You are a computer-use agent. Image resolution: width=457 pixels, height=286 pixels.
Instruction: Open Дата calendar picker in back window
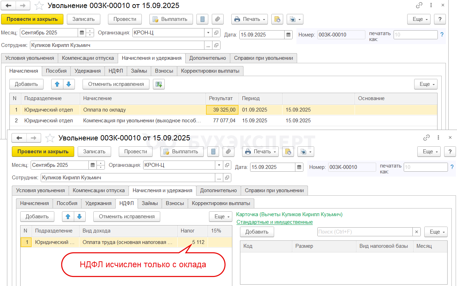[x=288, y=35]
